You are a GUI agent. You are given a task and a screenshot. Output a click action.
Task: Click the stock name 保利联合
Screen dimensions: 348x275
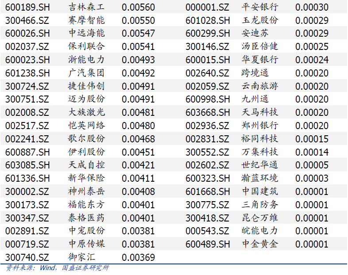(x=86, y=46)
